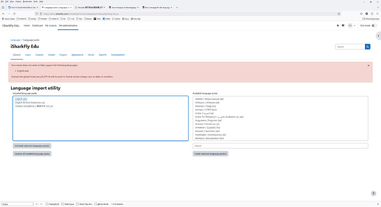381x207 pixels.
Task: Dismiss the red locale warning alert
Action: (x=368, y=65)
